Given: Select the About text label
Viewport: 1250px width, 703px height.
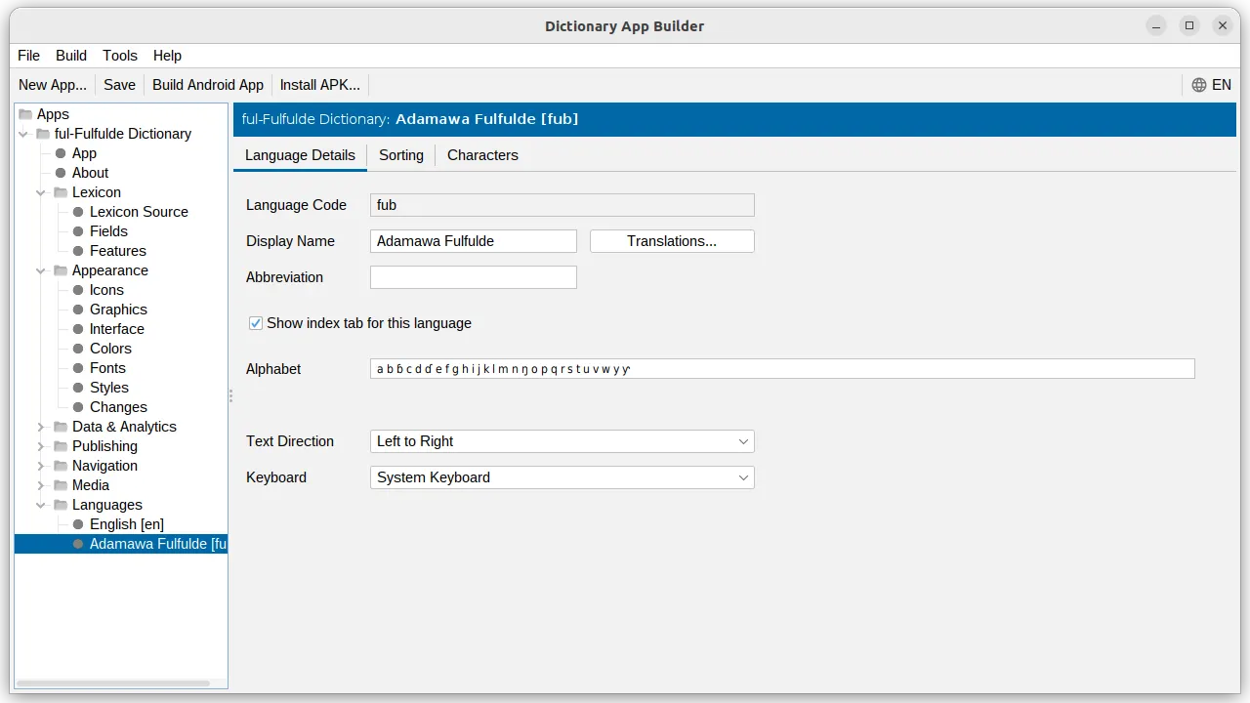Looking at the screenshot, I should 90,173.
